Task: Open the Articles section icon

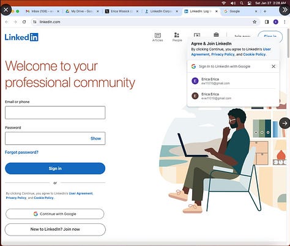Action: [158, 37]
